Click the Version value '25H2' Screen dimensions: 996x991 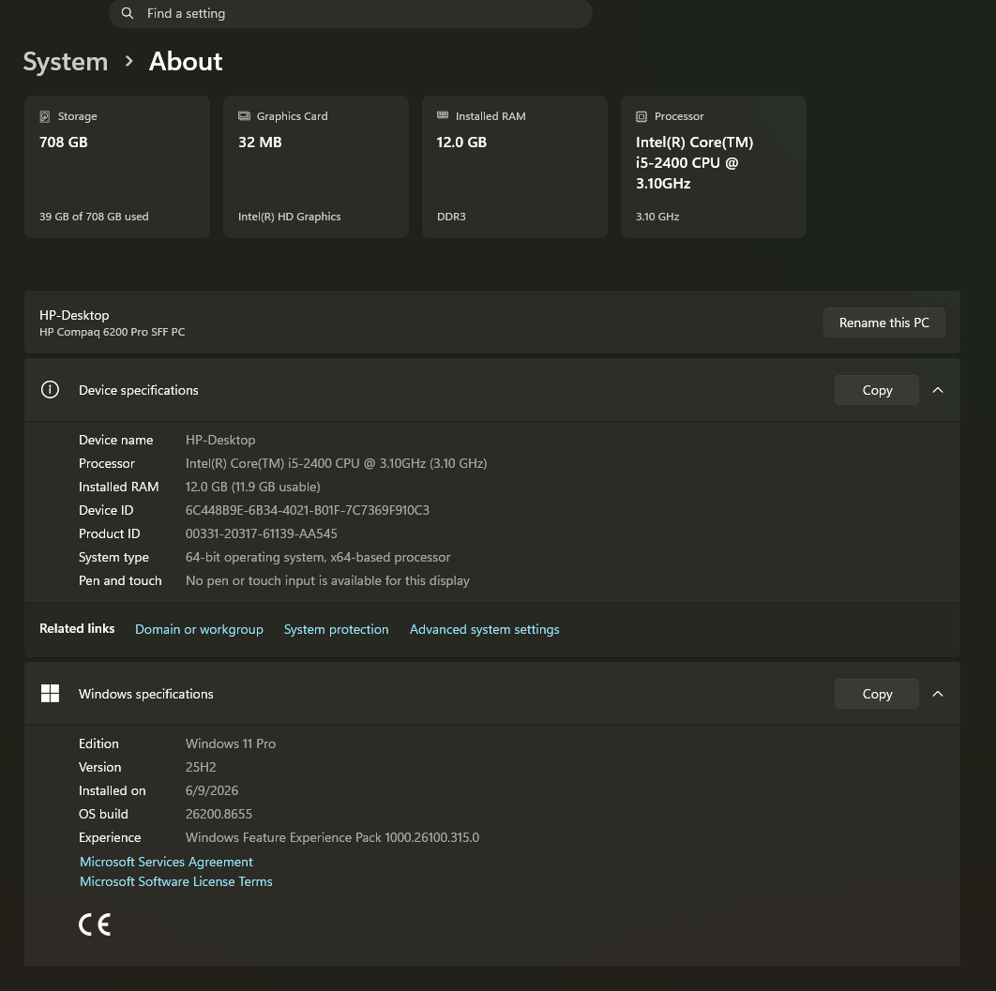pos(201,767)
